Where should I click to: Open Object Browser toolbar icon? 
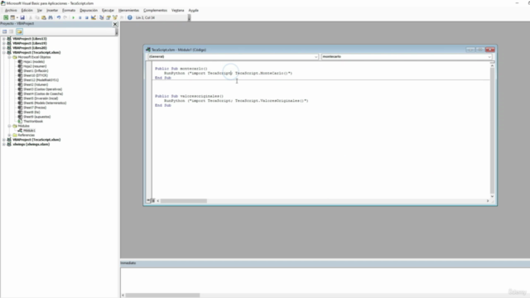[115, 17]
